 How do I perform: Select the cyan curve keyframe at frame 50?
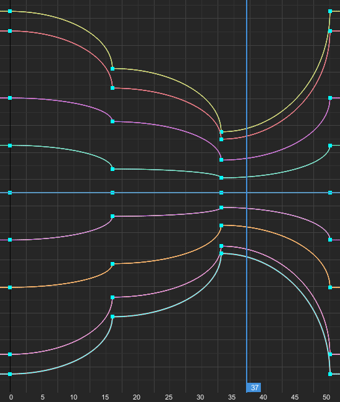(330, 374)
